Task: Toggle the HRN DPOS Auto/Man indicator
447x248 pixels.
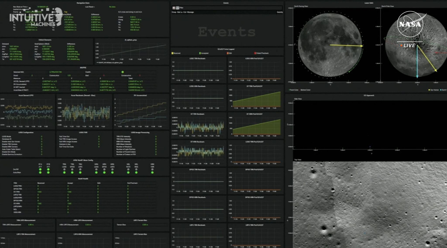Action: (104, 172)
